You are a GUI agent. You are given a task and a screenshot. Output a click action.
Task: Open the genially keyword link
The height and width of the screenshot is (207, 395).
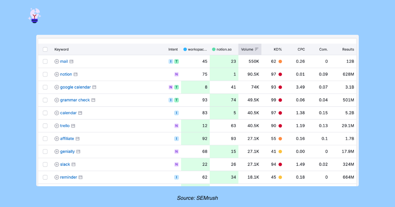[x=67, y=151]
